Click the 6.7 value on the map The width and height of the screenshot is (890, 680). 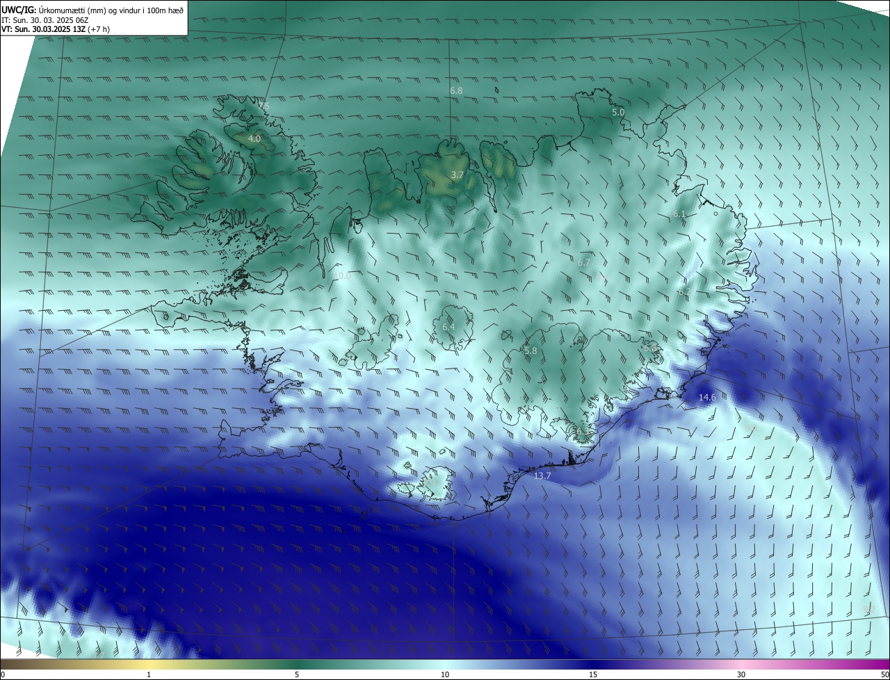pos(584,262)
